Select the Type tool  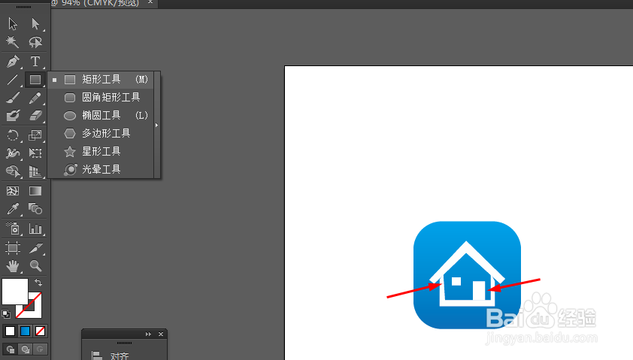(x=35, y=62)
